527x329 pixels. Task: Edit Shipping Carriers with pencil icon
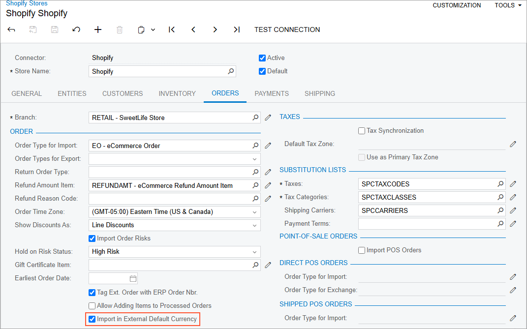513,210
